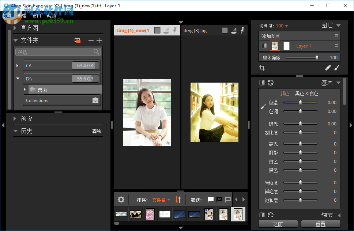Select the crop tool icon
The width and height of the screenshot is (354, 231).
tap(262, 68)
